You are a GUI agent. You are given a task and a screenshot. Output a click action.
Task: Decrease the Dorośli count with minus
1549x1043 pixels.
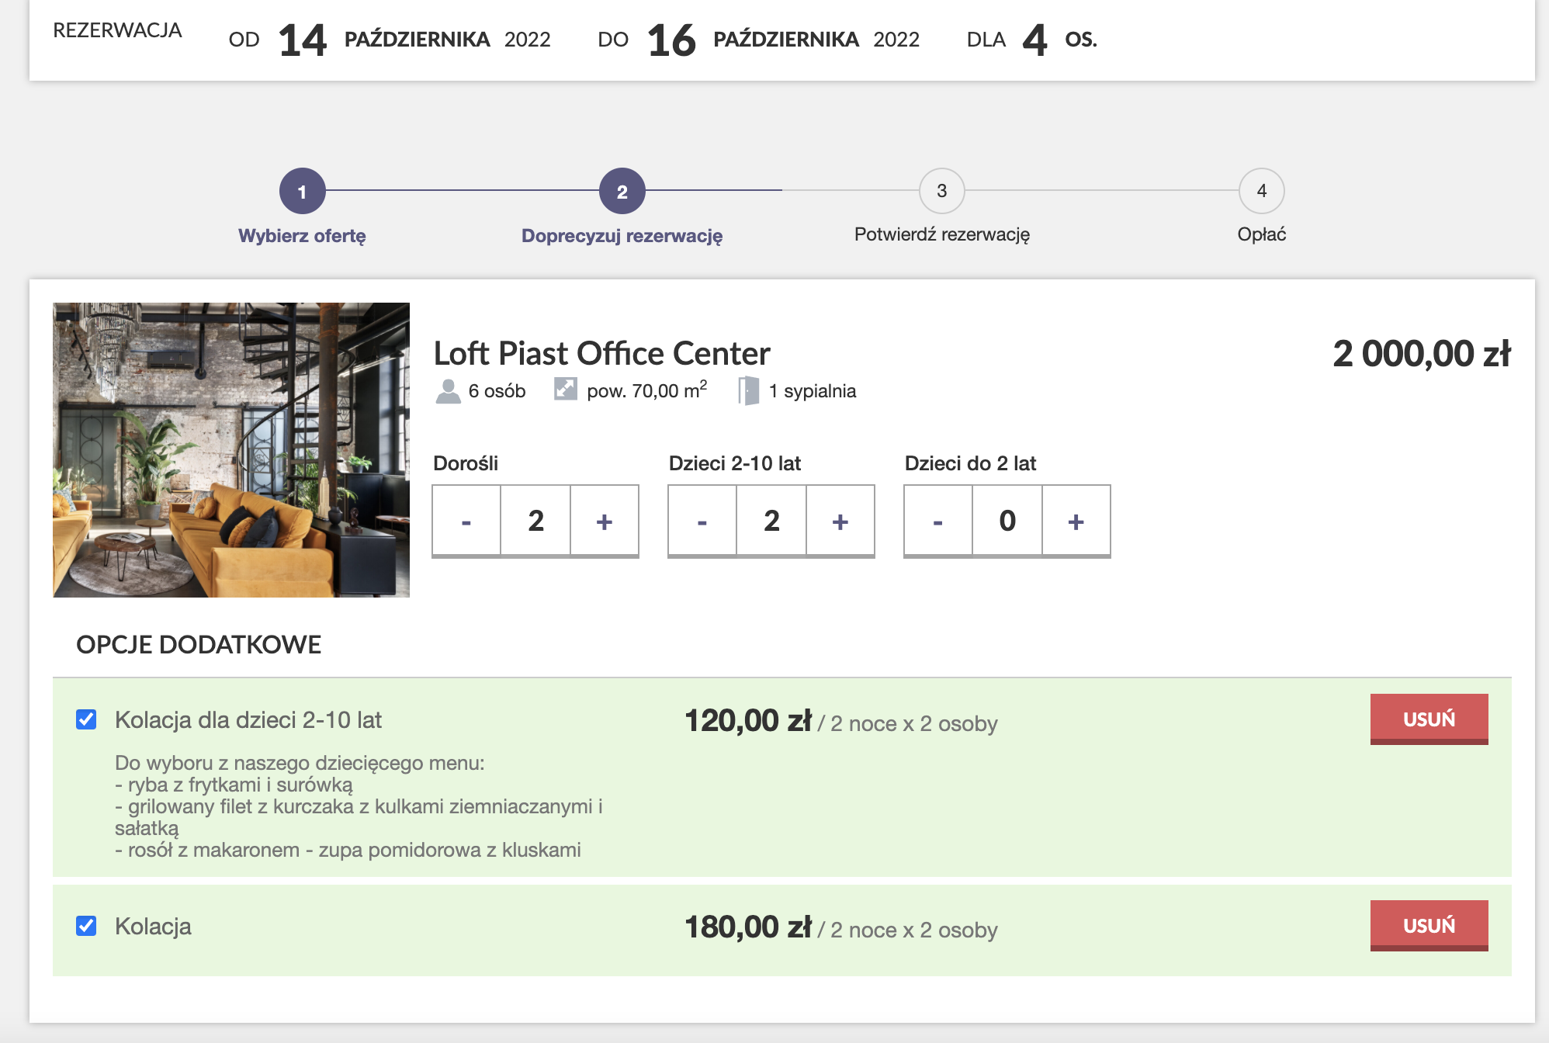click(x=466, y=521)
